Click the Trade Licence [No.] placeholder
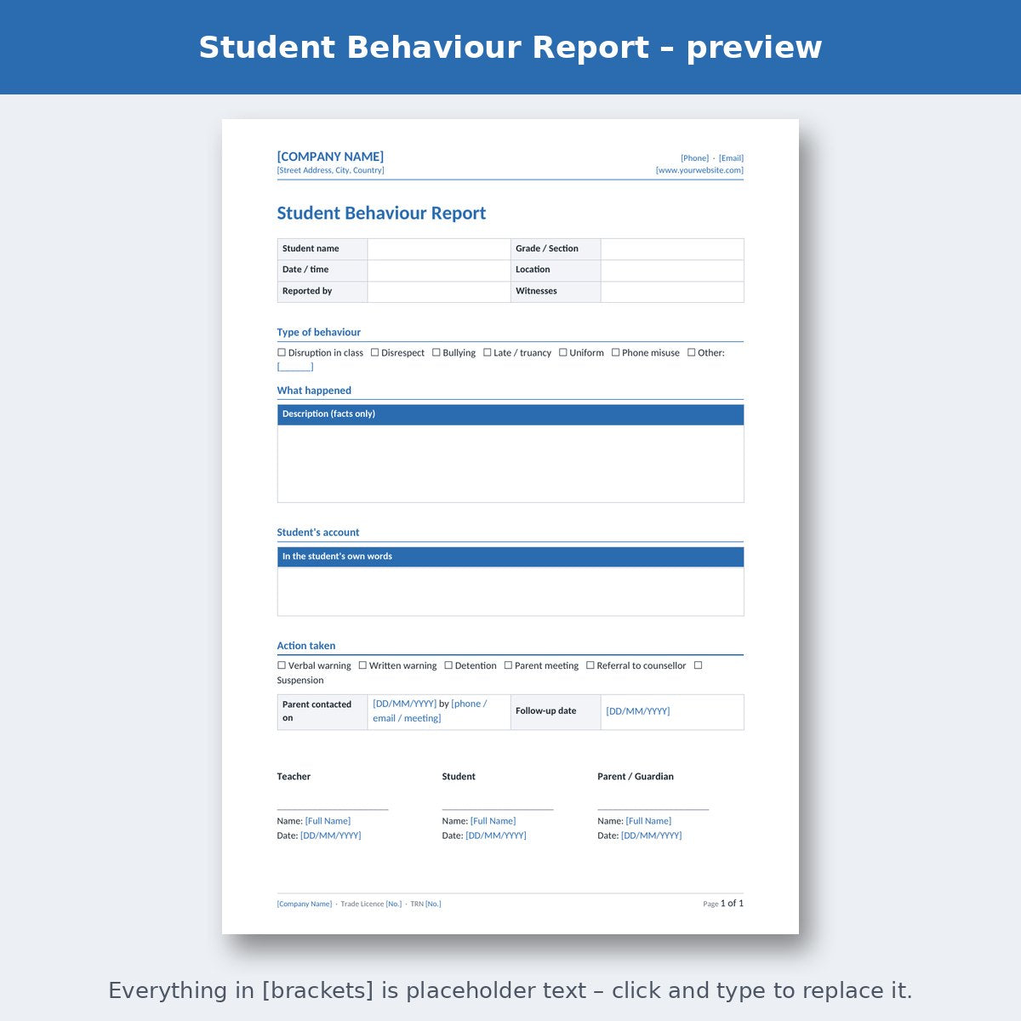Image resolution: width=1021 pixels, height=1021 pixels. click(394, 904)
